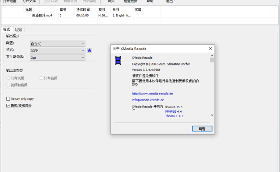Click the blue star favorite icon beside format

point(89,50)
